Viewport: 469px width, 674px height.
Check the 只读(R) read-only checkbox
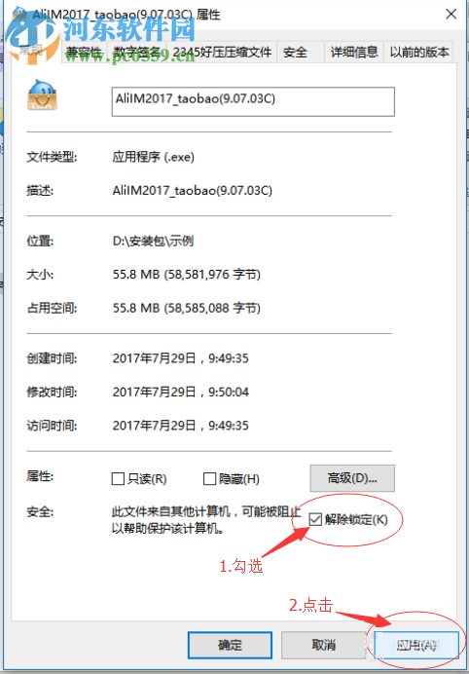click(x=118, y=479)
